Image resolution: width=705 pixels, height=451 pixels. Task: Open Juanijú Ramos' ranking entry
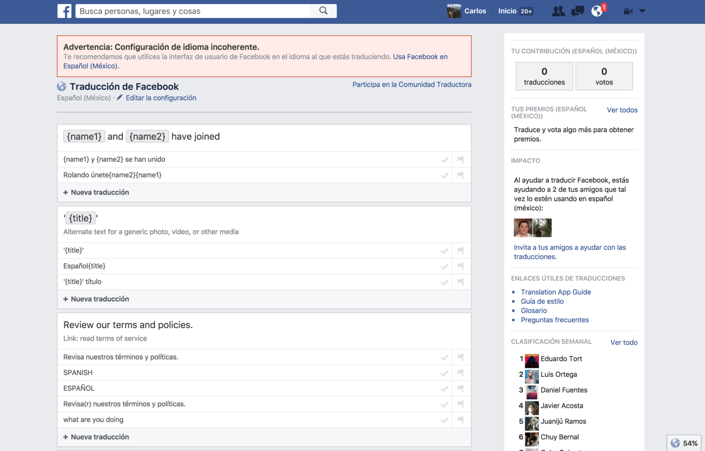click(x=563, y=421)
